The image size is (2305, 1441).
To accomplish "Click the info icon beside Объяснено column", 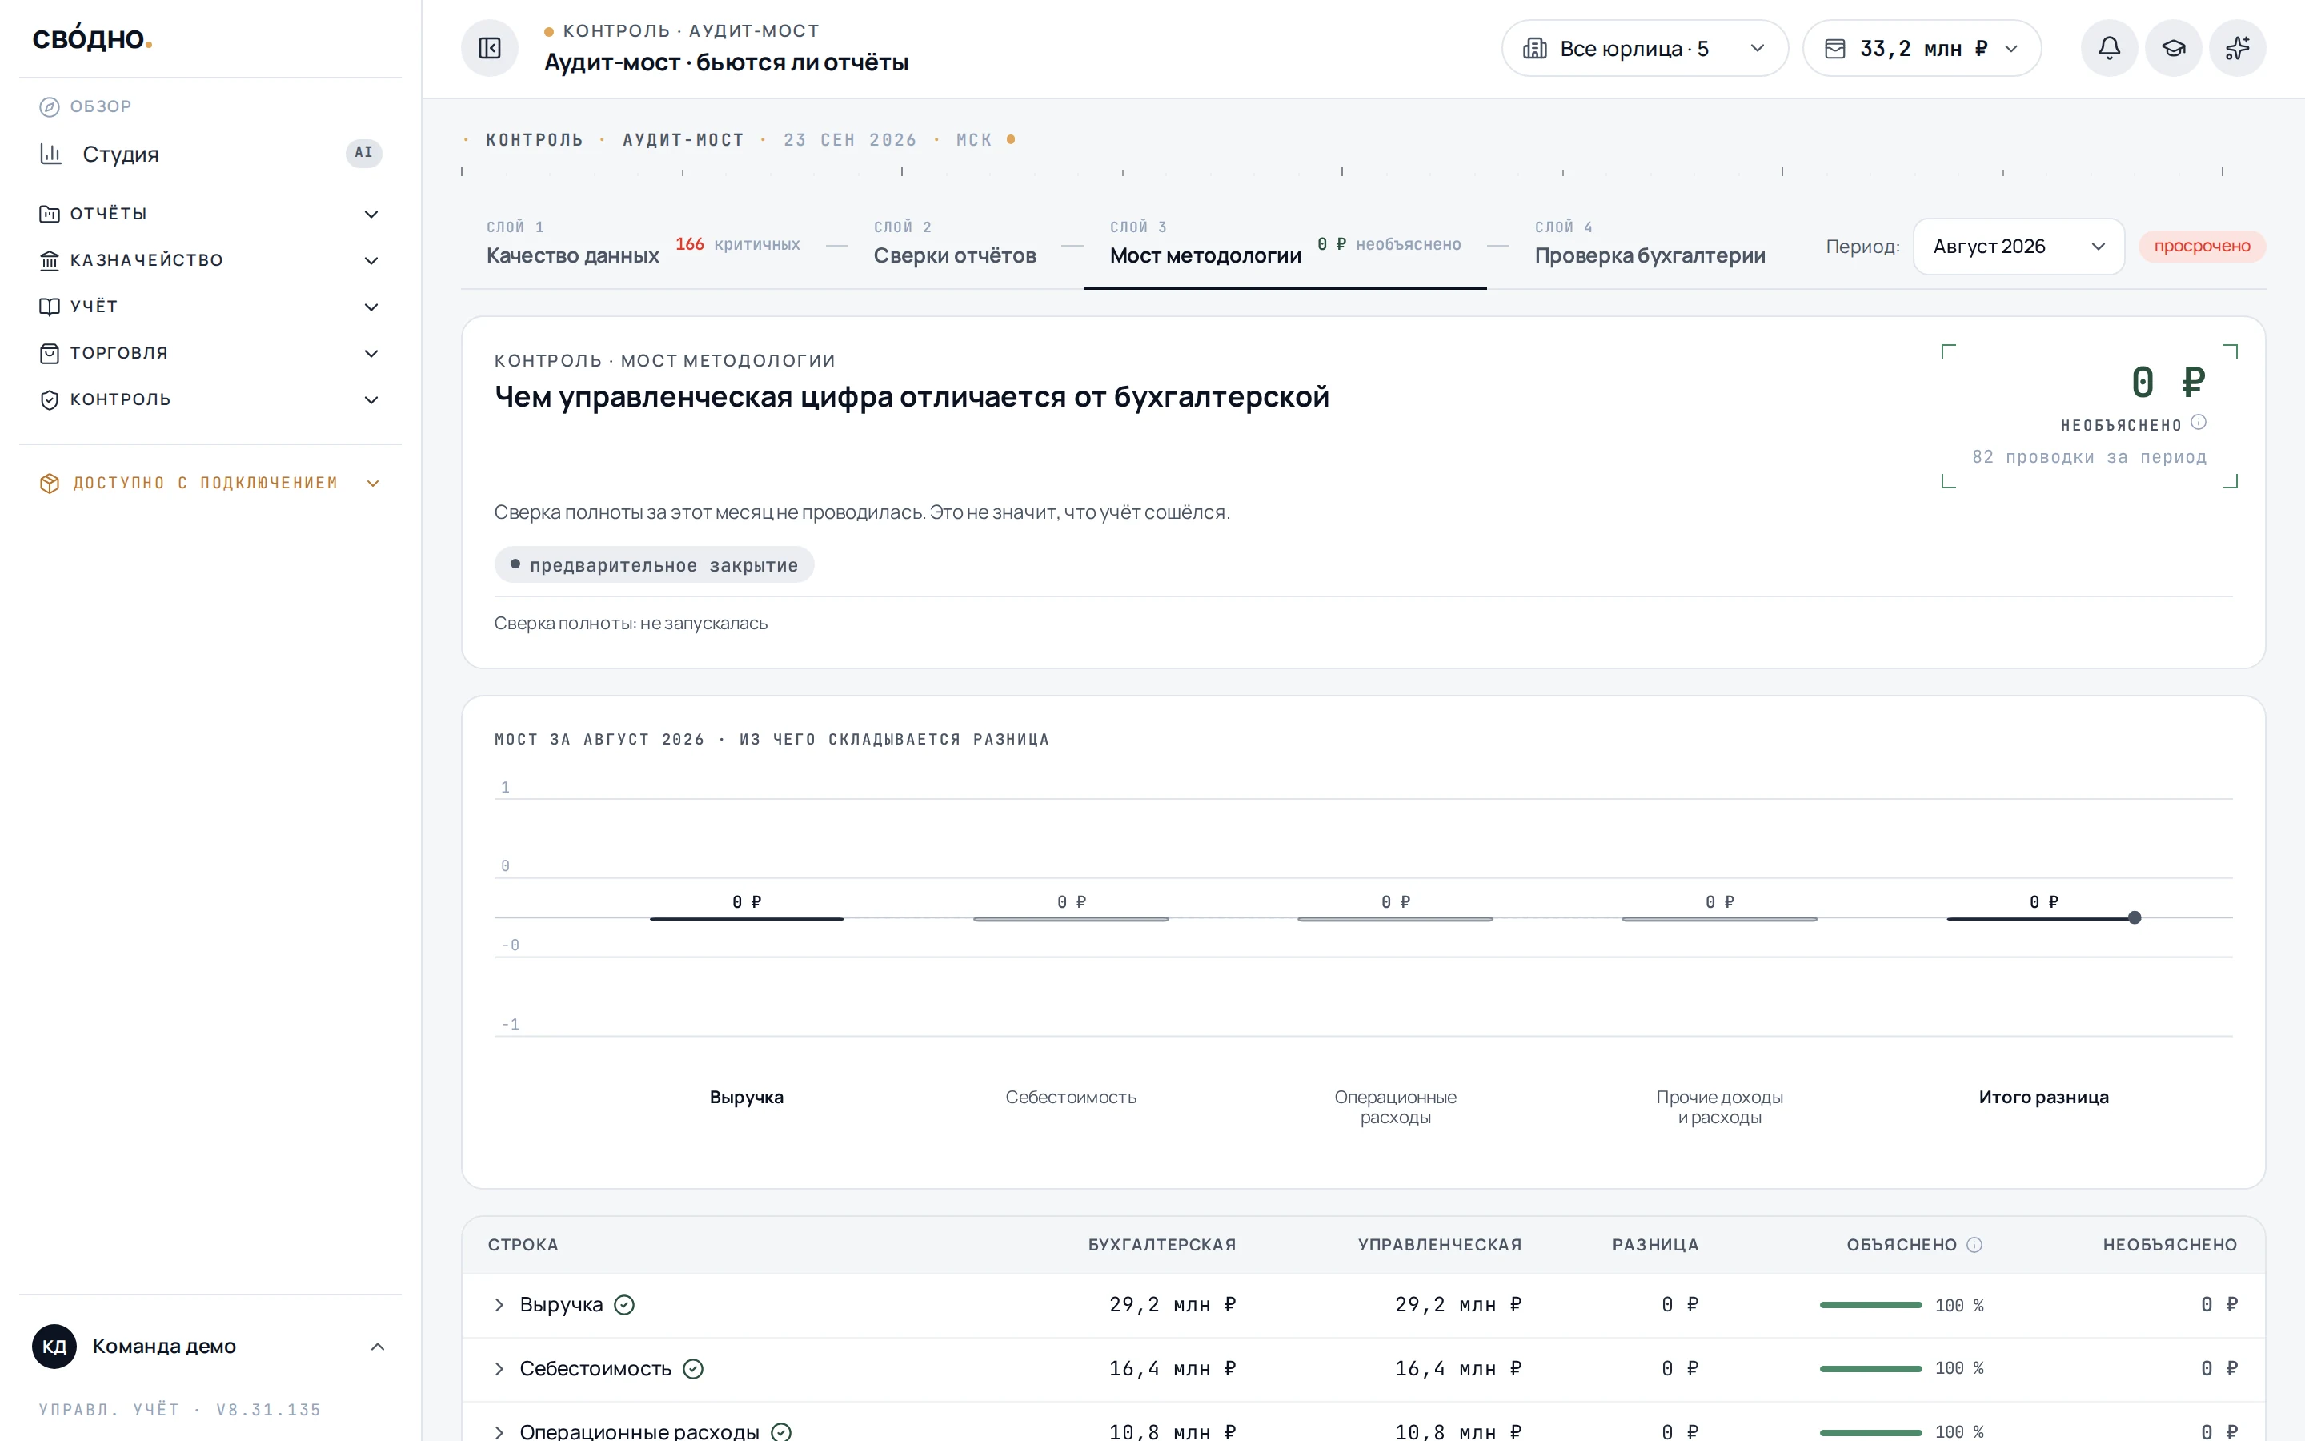I will (x=1974, y=1245).
